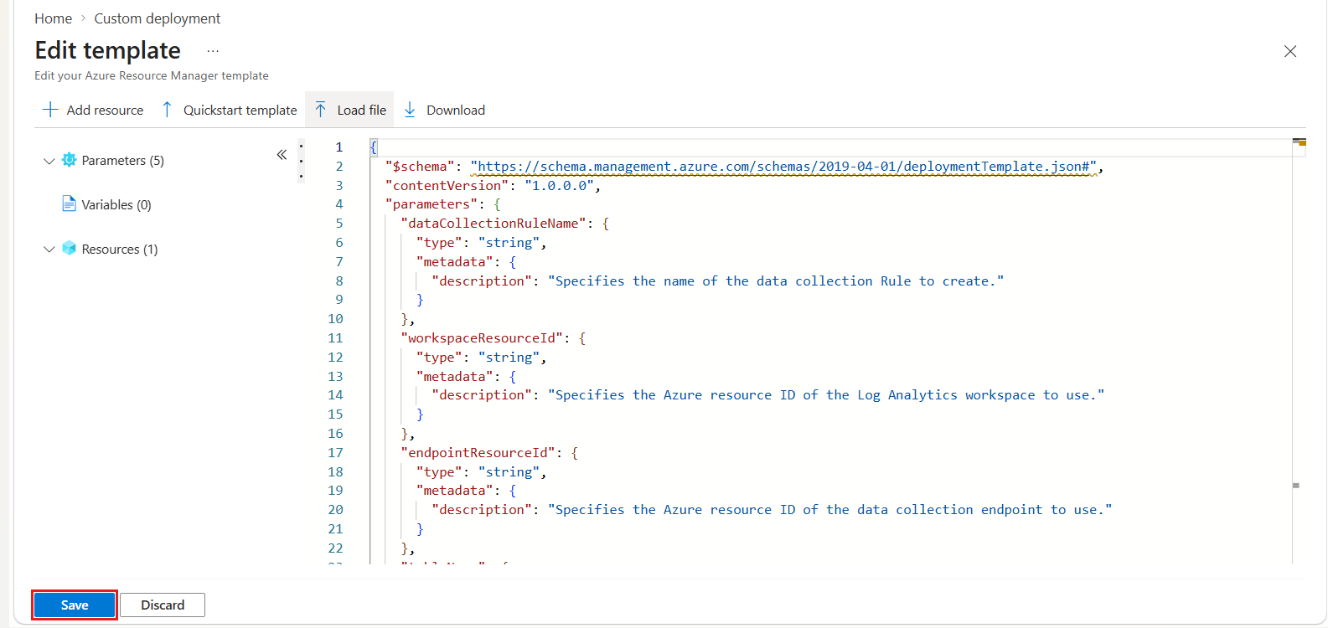The height and width of the screenshot is (628, 1328).
Task: Click "metadata" key on line 13
Action: pos(455,377)
